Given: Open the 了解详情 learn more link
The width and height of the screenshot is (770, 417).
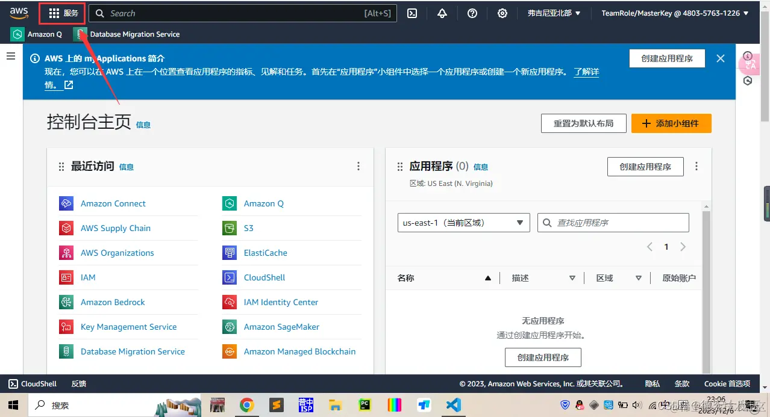Looking at the screenshot, I should (586, 72).
